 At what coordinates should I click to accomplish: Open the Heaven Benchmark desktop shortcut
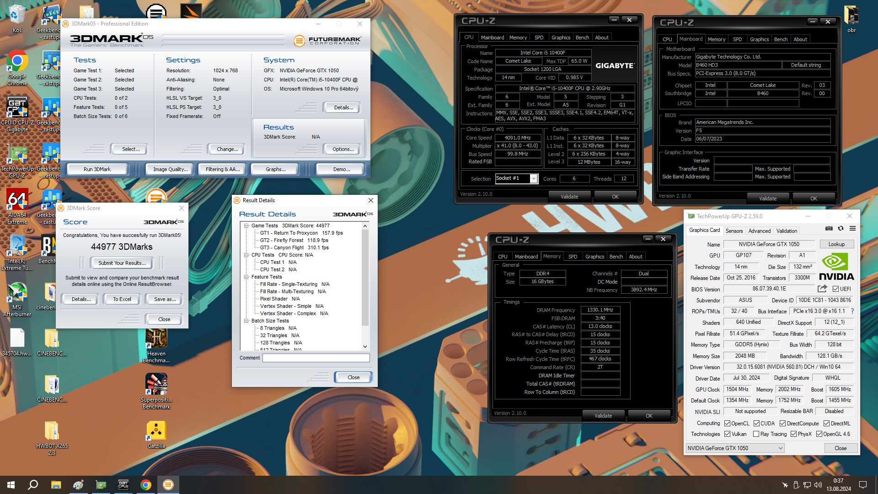[156, 346]
